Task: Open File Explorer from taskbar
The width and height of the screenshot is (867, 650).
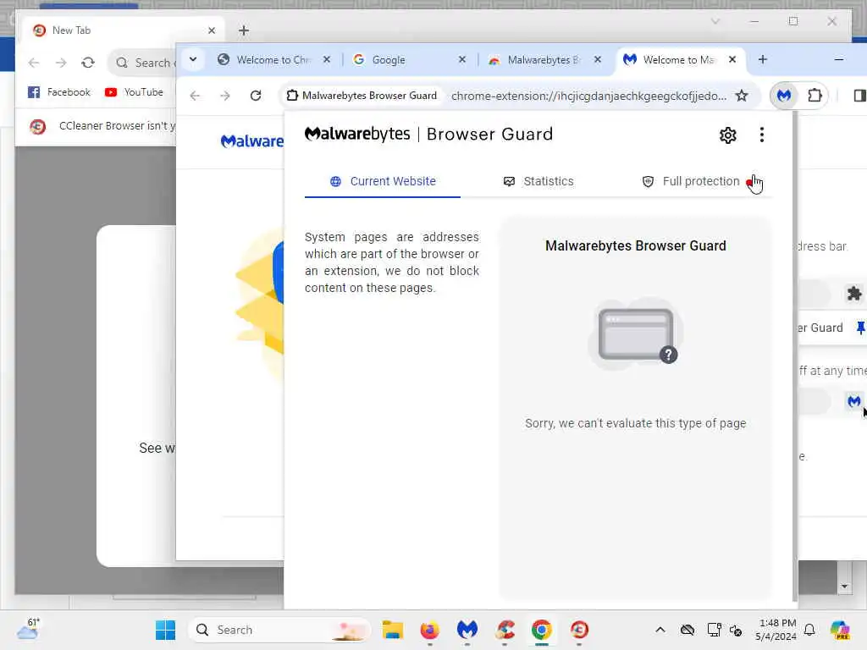Action: pos(393,630)
